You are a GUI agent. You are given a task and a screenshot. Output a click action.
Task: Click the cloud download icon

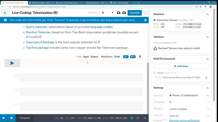(x=124, y=13)
